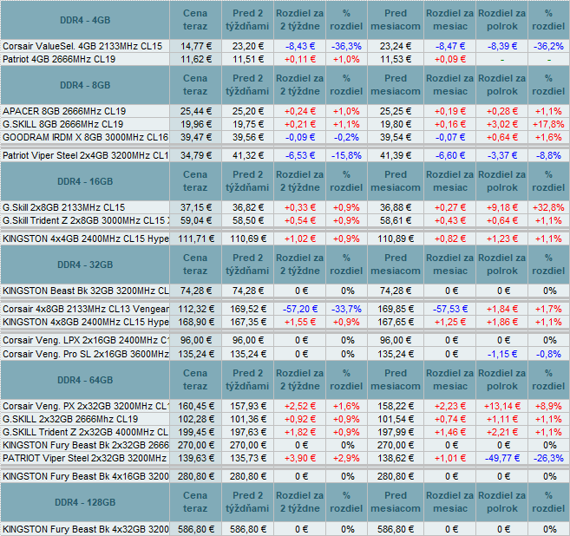The height and width of the screenshot is (536, 570).
Task: Select the -26,3% half-year percent cell
Action: pos(548,458)
